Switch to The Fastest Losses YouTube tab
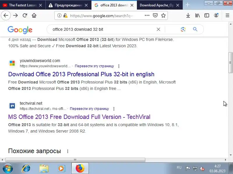233x174 pixels. click(x=23, y=5)
